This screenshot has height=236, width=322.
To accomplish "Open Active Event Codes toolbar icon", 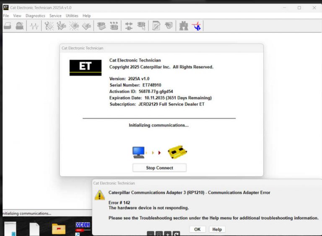I will [74, 26].
